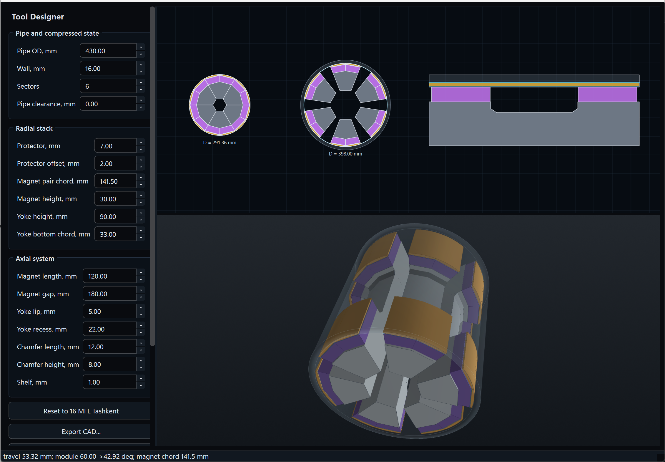
Task: Click the Protector thickness input field
Action: pos(115,146)
